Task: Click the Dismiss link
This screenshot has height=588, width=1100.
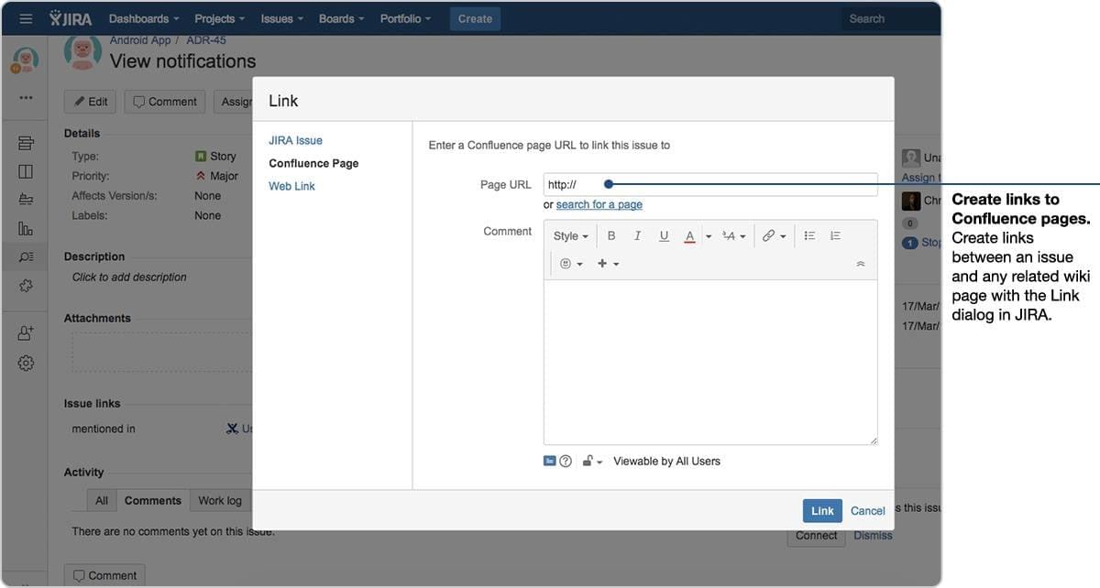Action: coord(873,536)
